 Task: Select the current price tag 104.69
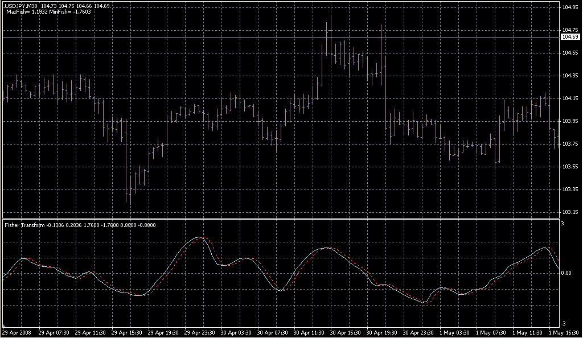click(570, 37)
